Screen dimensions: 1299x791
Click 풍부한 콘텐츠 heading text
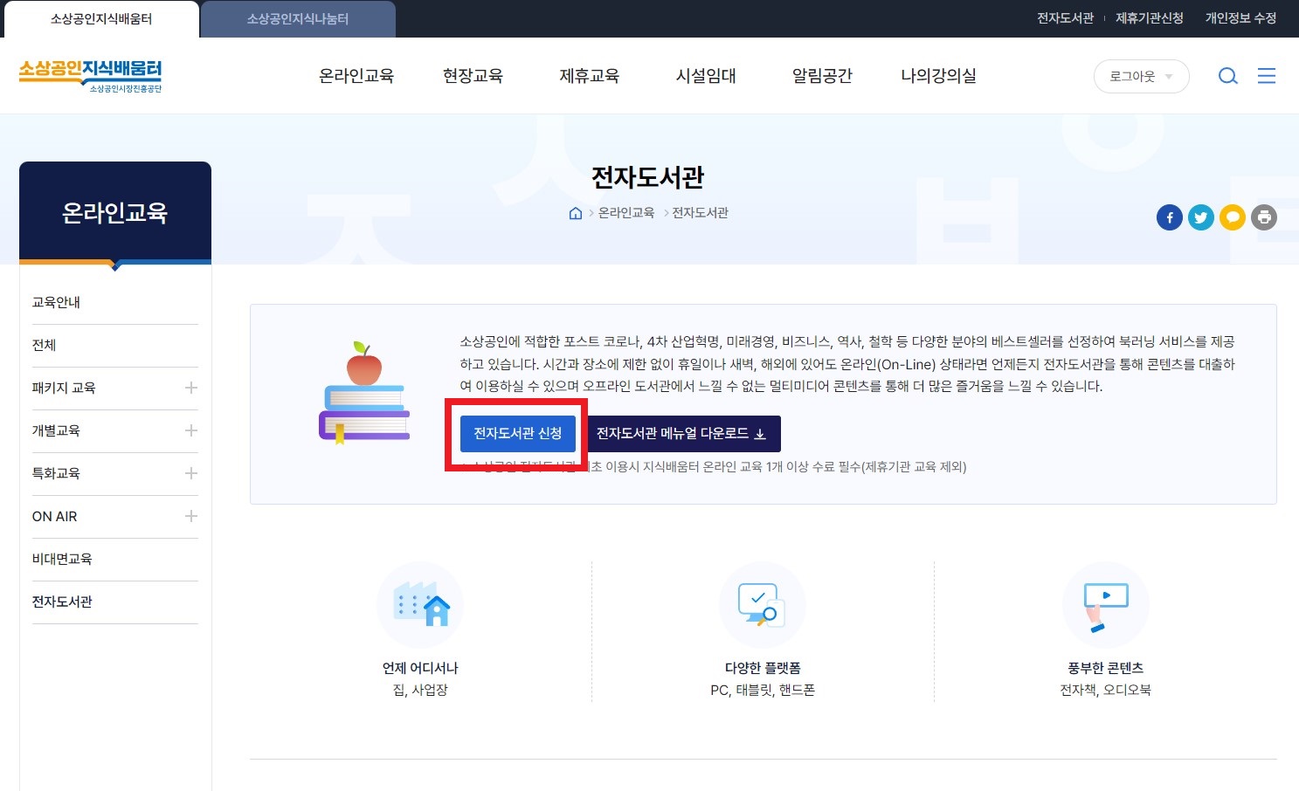coord(1105,668)
